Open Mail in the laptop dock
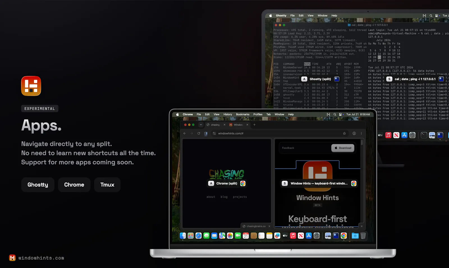The width and height of the screenshot is (449, 268). [x=214, y=236]
